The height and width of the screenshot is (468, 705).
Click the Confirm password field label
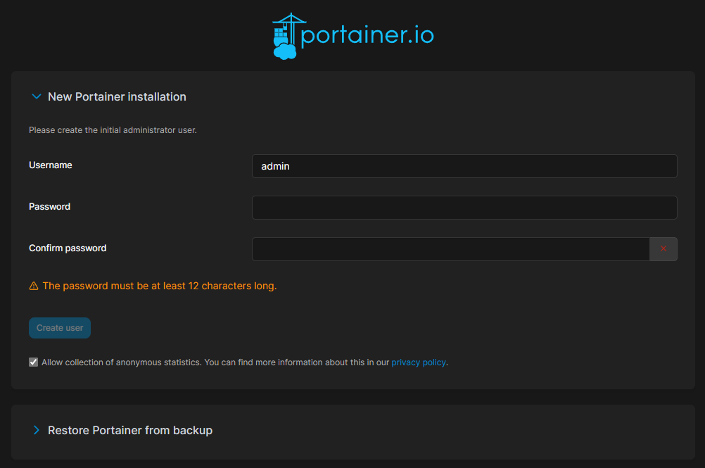tap(68, 248)
